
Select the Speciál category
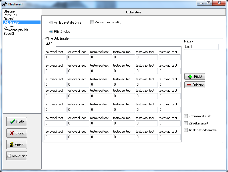[x=9, y=34]
